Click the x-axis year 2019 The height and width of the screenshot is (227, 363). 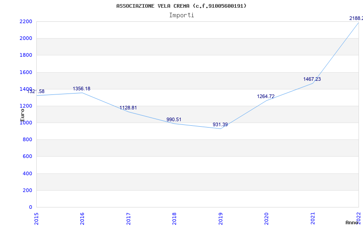pyautogui.click(x=221, y=219)
